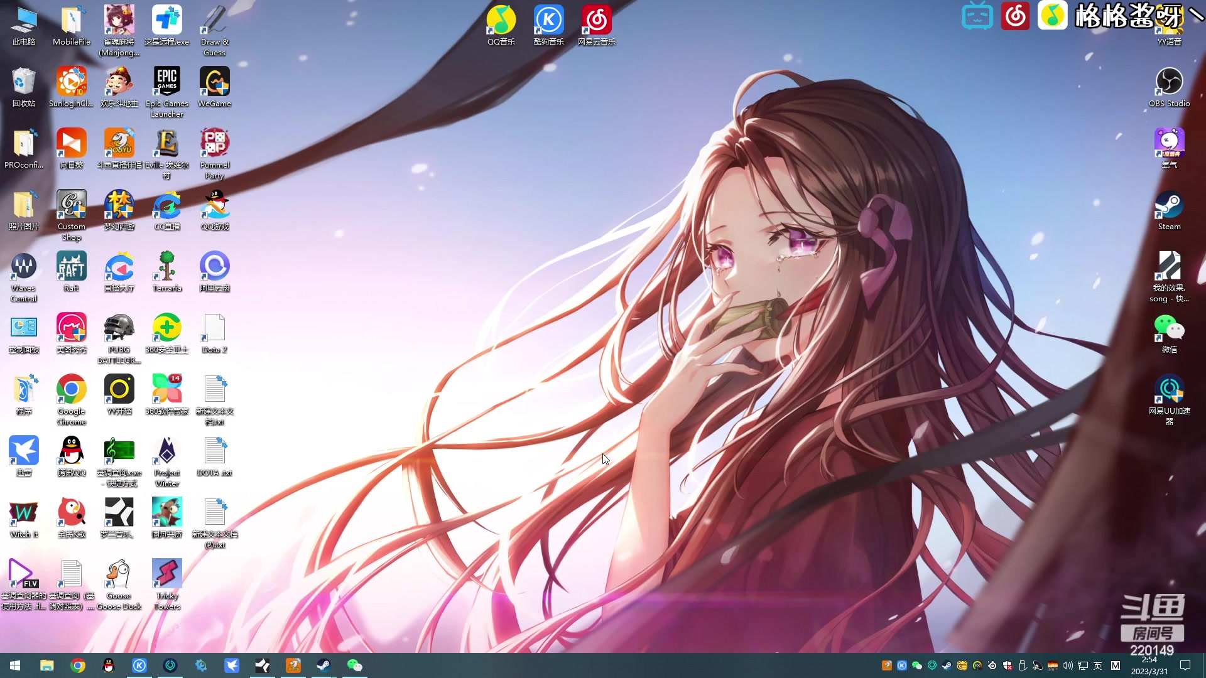Open the 氧气 desktop icon

[1170, 148]
